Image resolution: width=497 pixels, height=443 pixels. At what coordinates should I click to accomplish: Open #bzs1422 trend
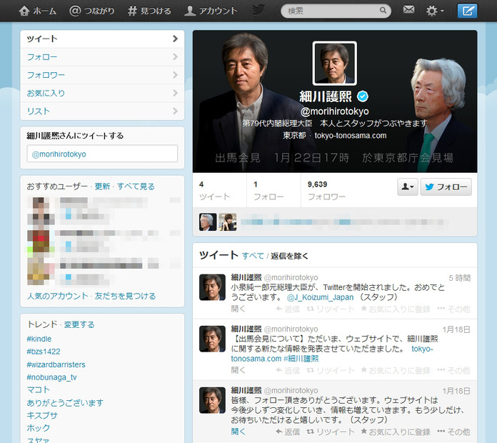click(x=44, y=352)
